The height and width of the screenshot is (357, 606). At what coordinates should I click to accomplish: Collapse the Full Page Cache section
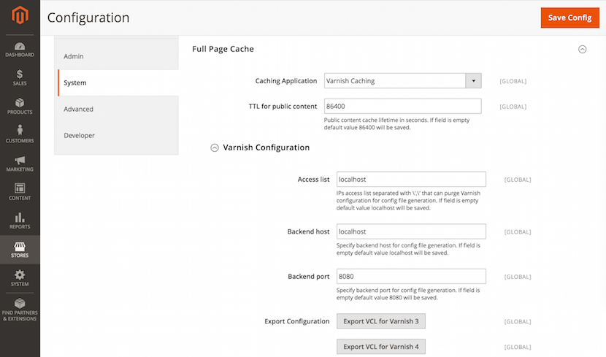tap(583, 49)
